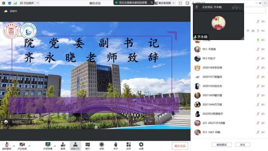This screenshot has height=151, width=268.
Task: Click the unmute button under members list
Action: pyautogui.click(x=222, y=145)
